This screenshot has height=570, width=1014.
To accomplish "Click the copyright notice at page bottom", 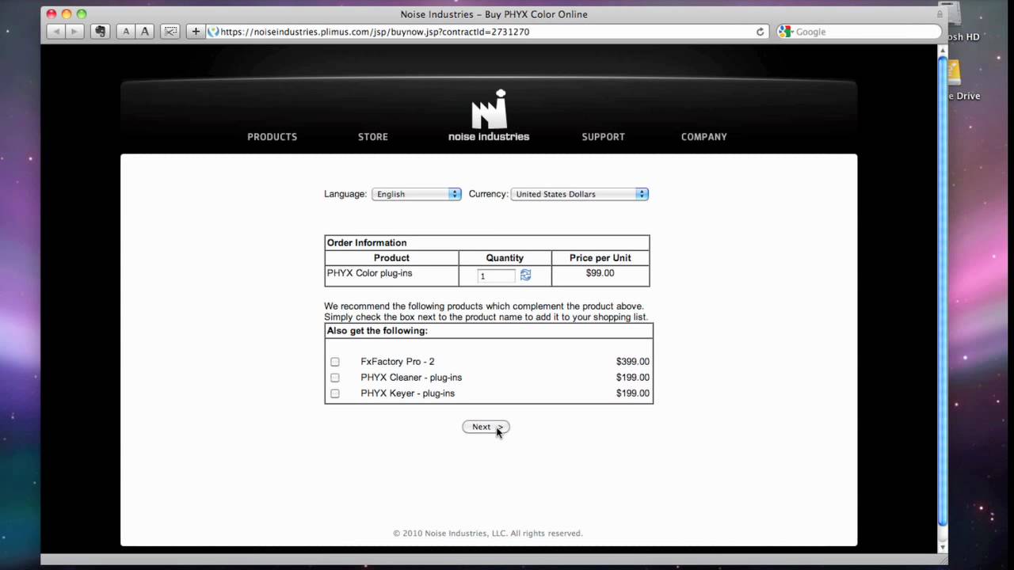I will point(488,534).
